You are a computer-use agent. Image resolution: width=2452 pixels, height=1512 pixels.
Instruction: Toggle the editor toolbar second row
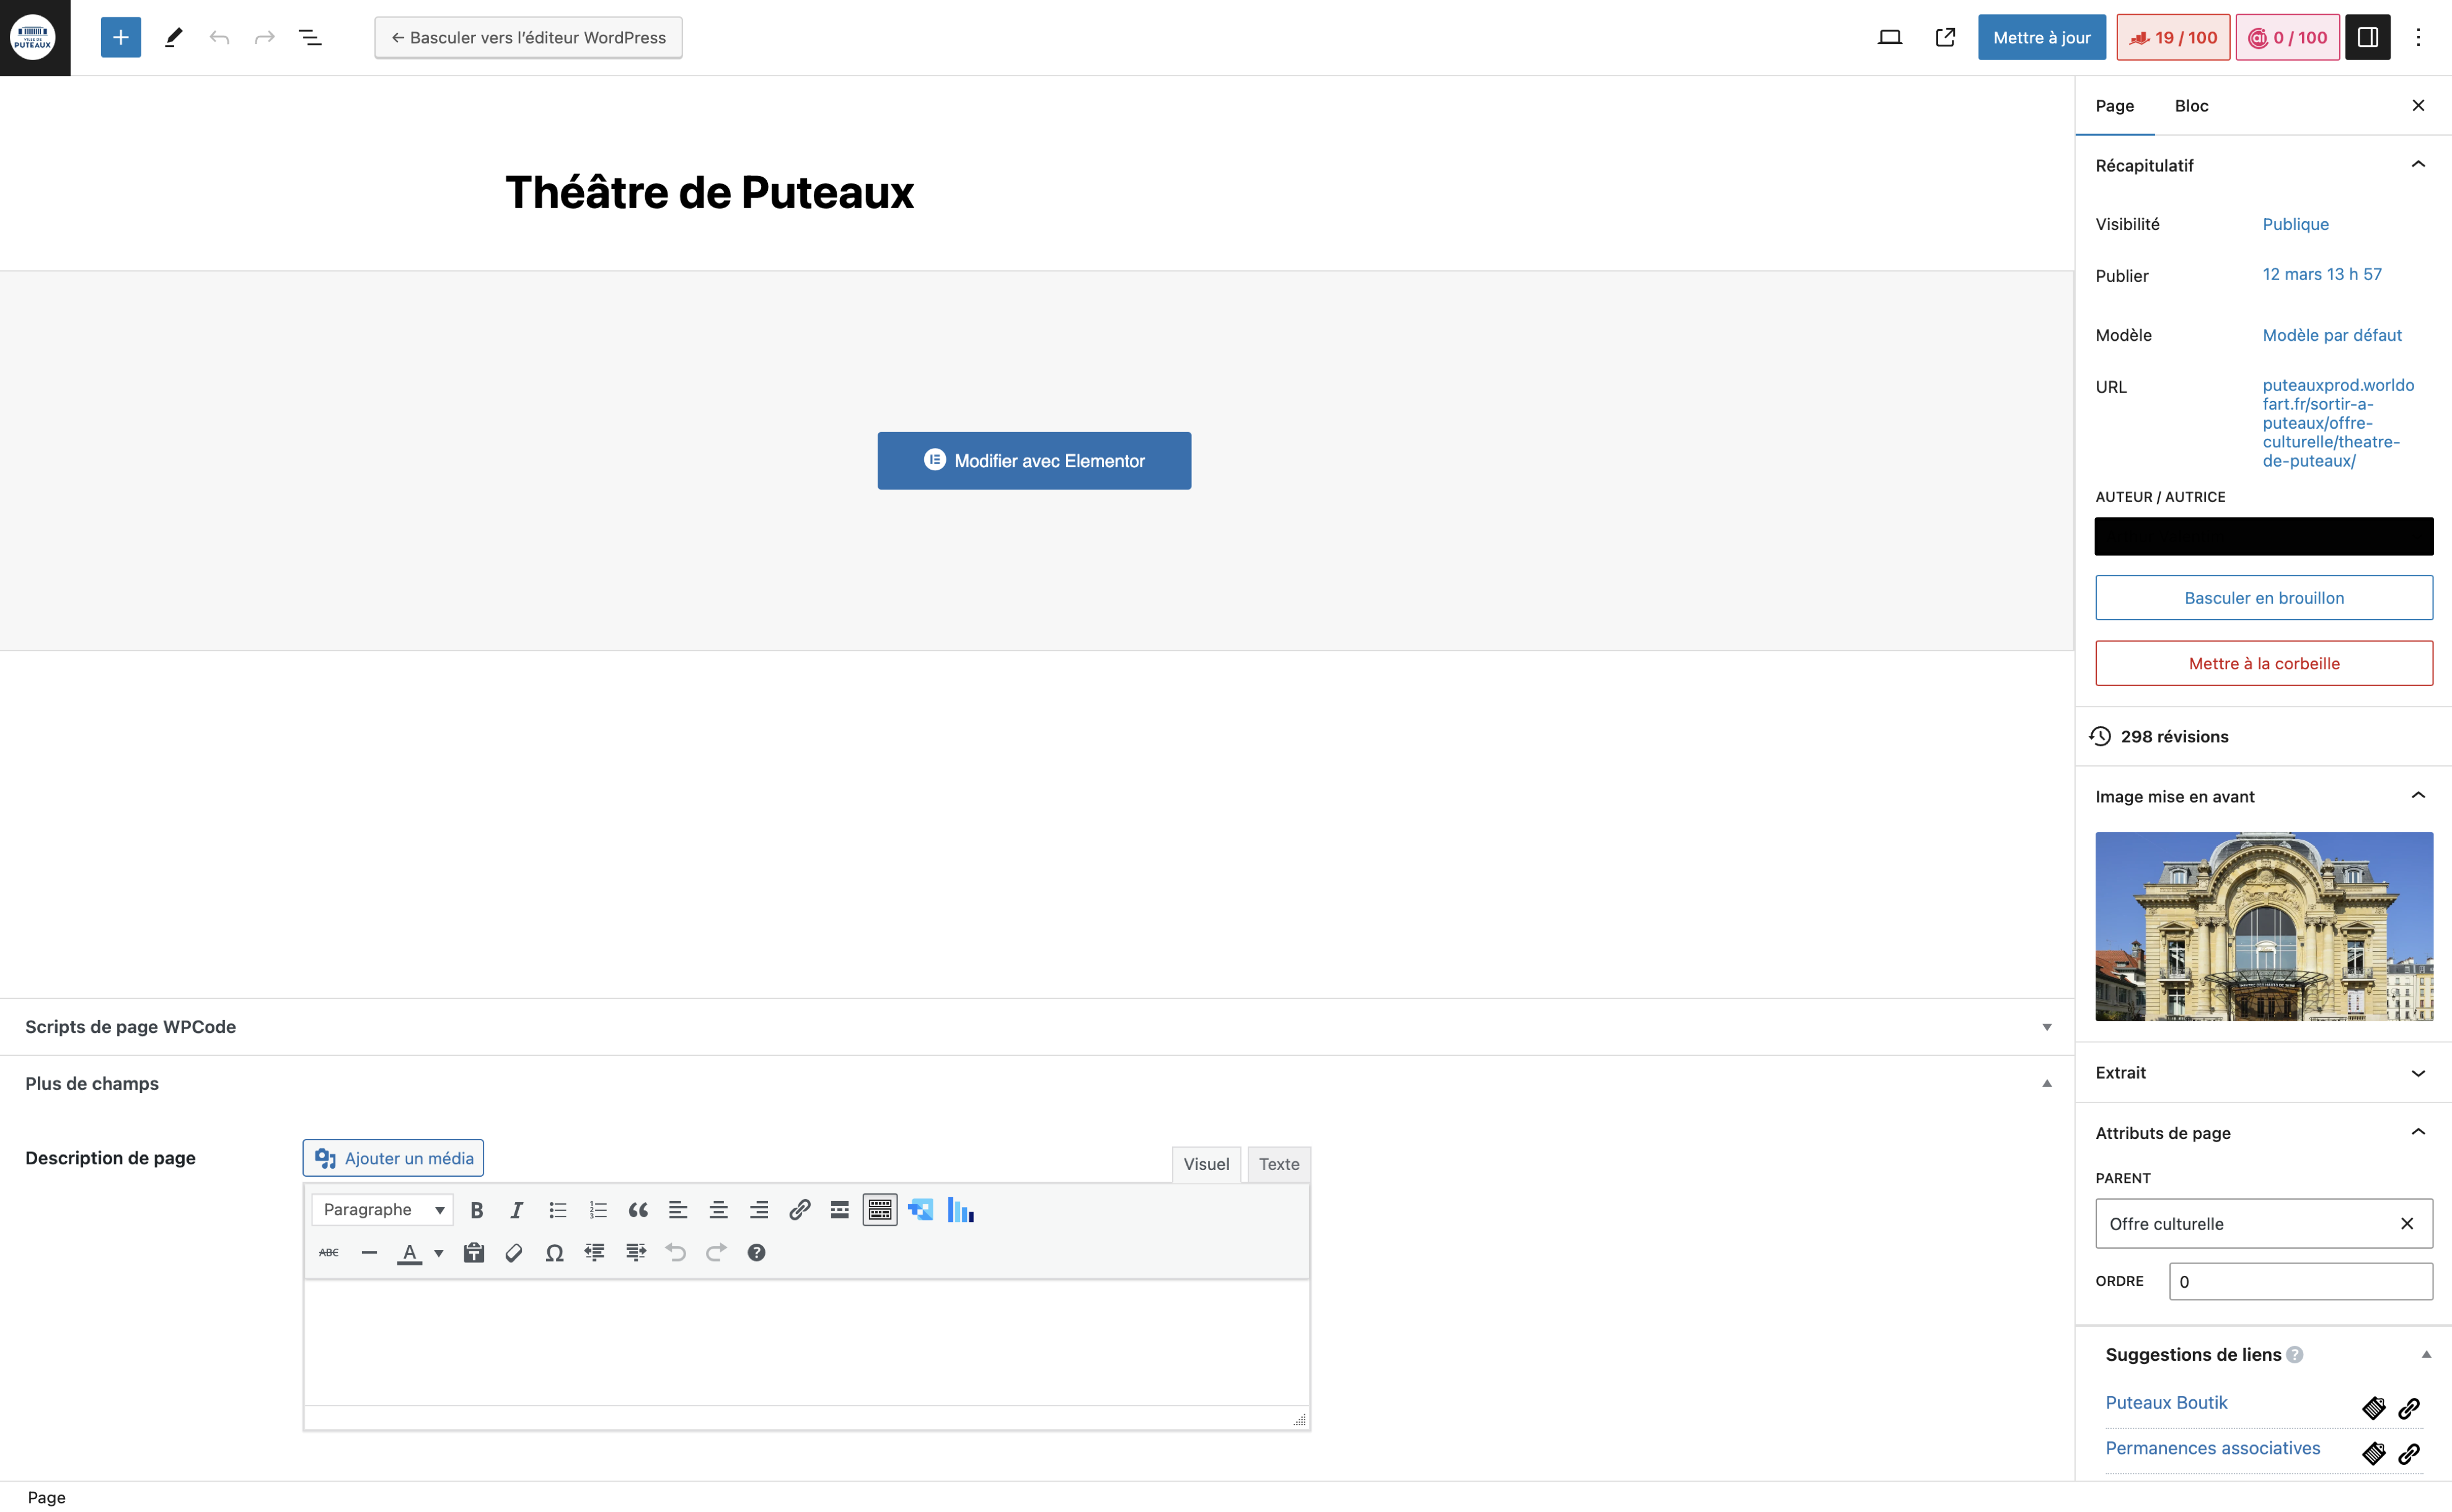click(879, 1210)
